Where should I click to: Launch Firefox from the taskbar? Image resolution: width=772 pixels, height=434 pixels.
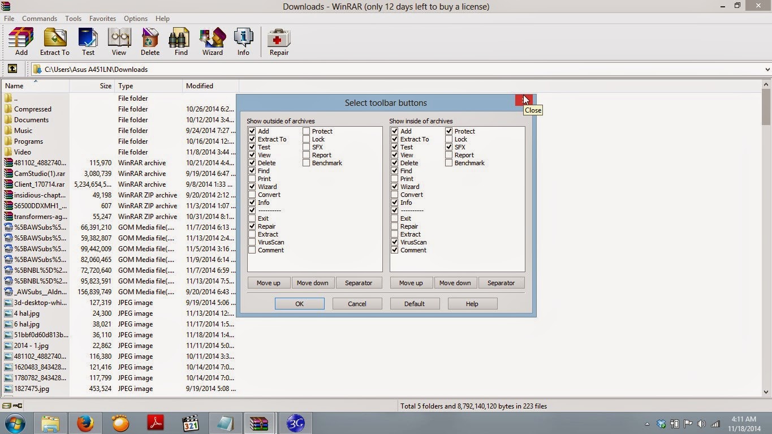click(85, 423)
